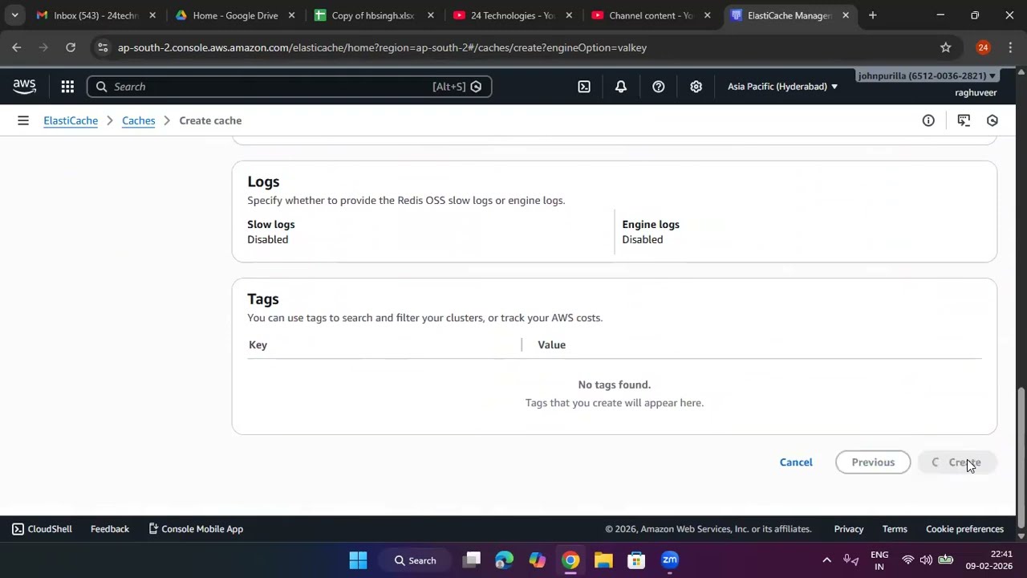Open CloudShell in the footer

pos(42,529)
